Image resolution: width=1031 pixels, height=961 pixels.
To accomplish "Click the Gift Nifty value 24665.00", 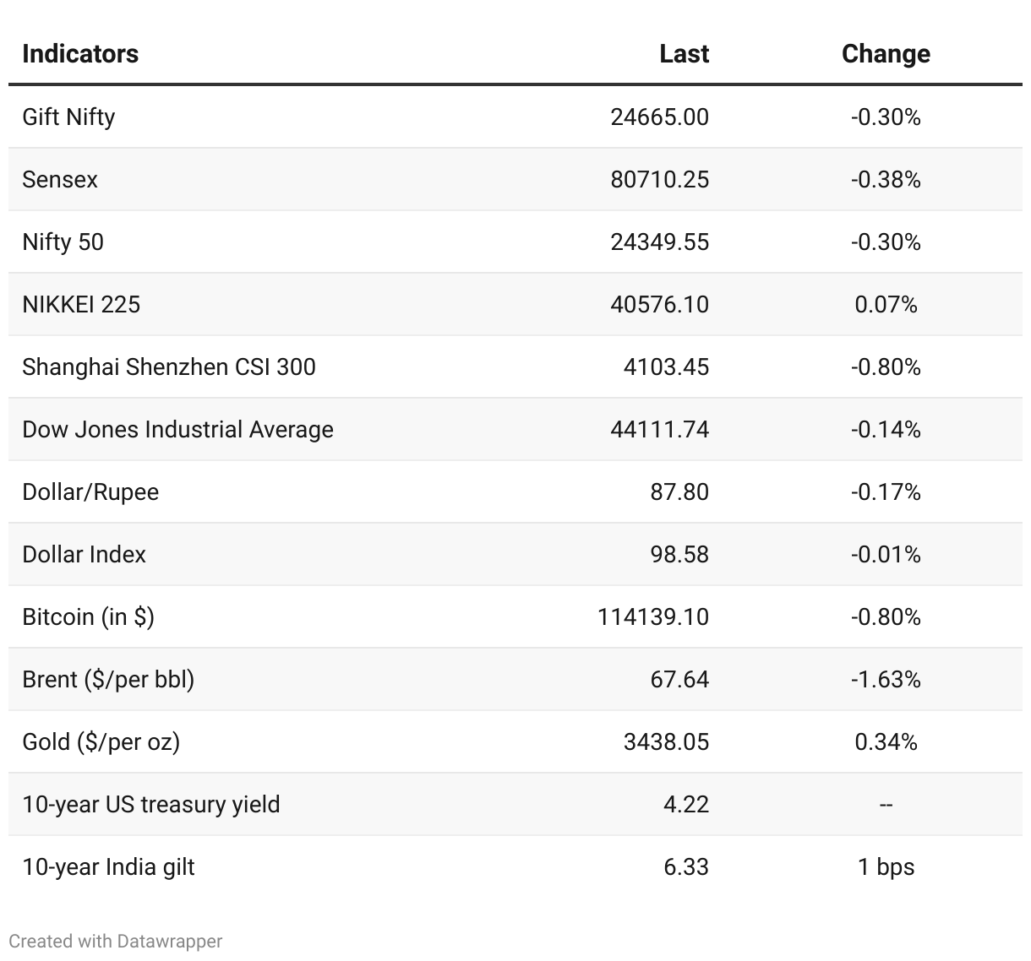I will tap(659, 117).
